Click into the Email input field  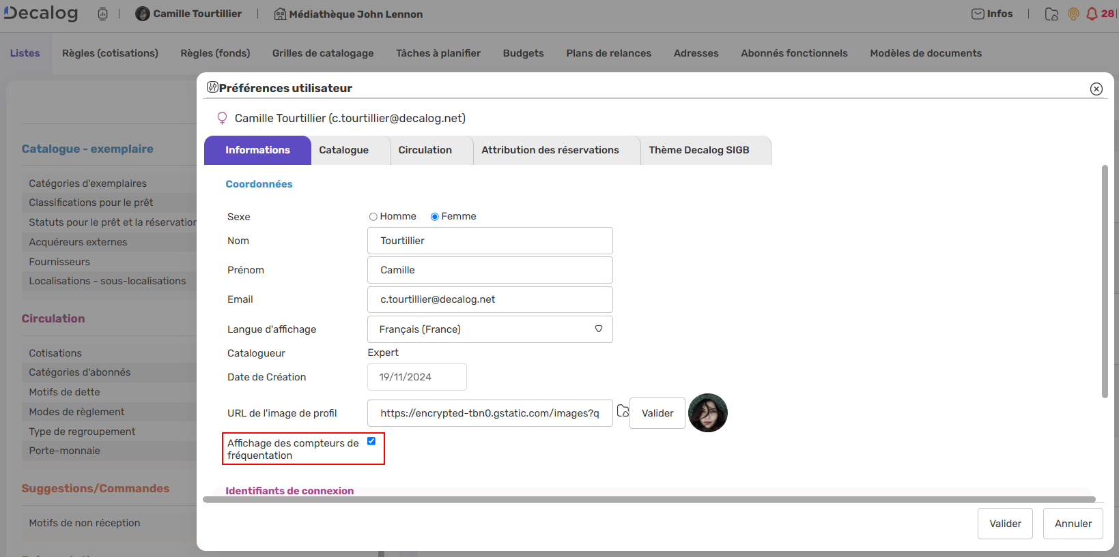(x=490, y=299)
